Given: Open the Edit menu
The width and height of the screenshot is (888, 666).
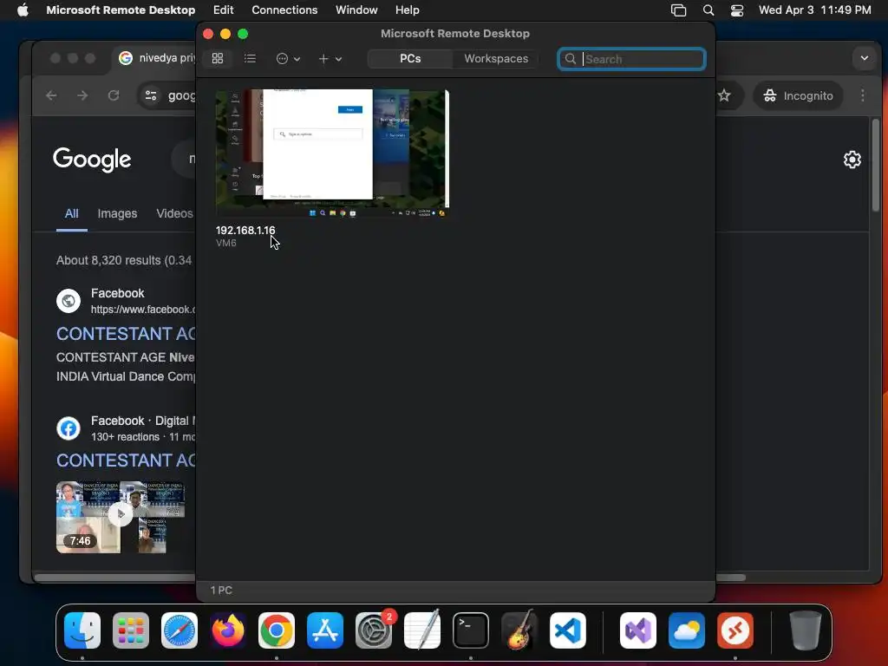Looking at the screenshot, I should 223,10.
